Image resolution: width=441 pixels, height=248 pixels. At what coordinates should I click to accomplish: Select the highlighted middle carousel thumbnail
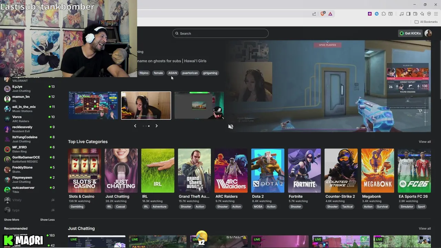click(x=146, y=105)
